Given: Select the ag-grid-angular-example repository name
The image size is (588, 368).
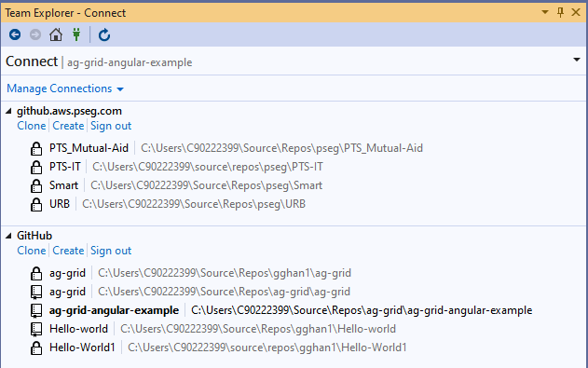Looking at the screenshot, I should coord(114,310).
